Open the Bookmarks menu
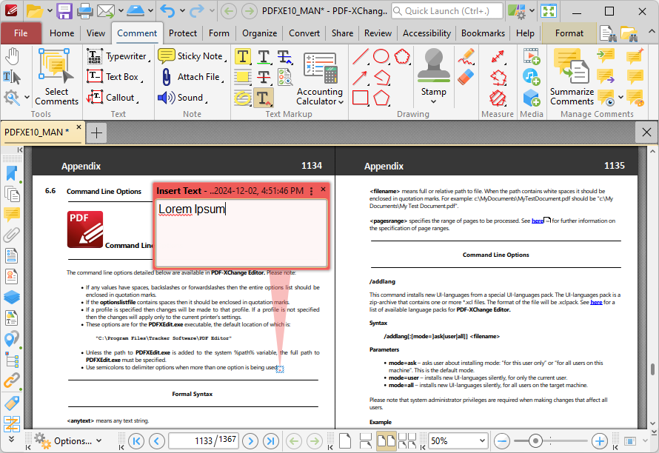The width and height of the screenshot is (659, 453). pyautogui.click(x=482, y=33)
